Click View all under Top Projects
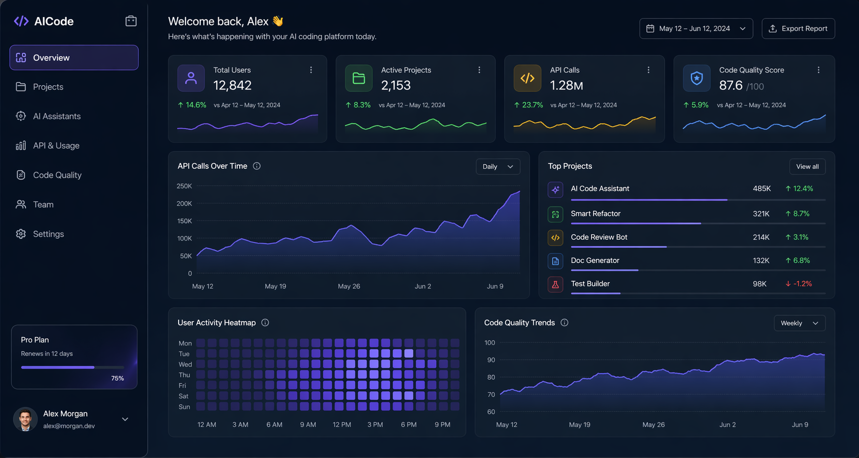Screen dimensions: 859x458 [807, 166]
